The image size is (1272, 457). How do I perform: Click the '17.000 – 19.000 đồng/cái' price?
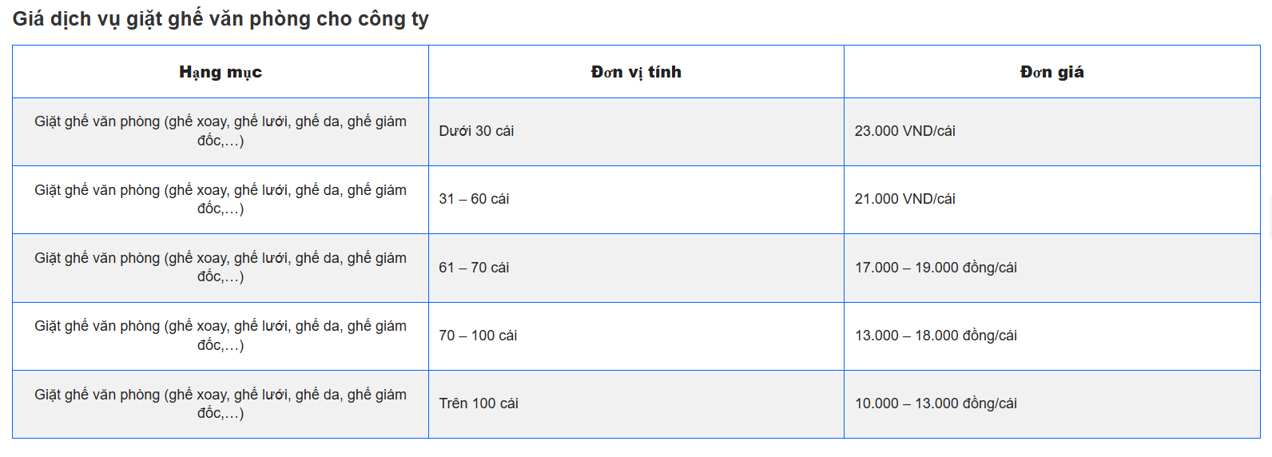click(x=936, y=268)
